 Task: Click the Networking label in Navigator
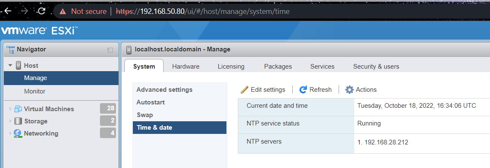tap(41, 133)
